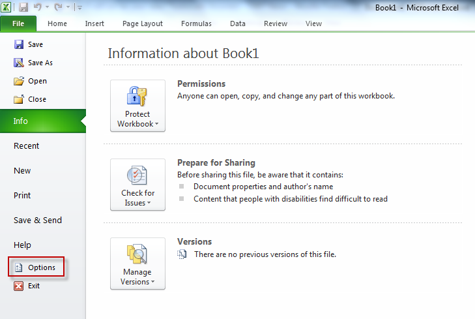The image size is (475, 319).
Task: Open the Undo history dropdown arrow
Action: (48, 7)
